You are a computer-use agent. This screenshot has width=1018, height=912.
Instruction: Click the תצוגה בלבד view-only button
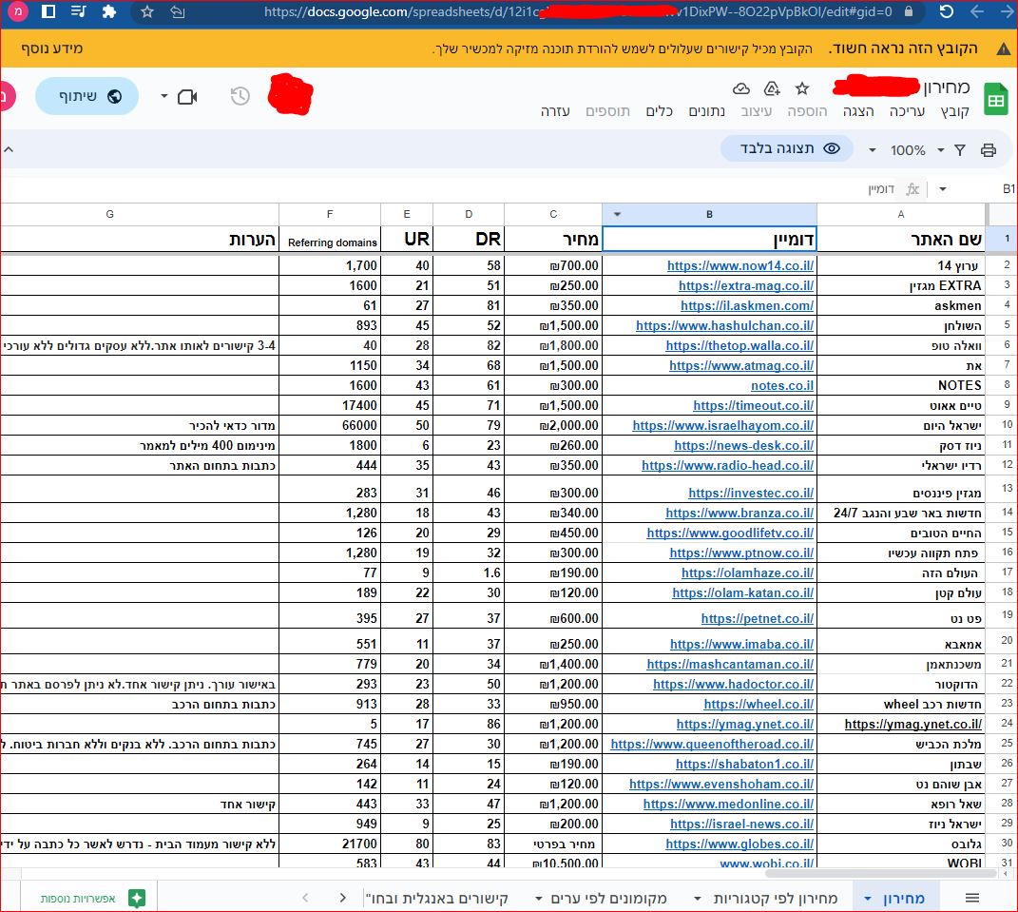(789, 148)
